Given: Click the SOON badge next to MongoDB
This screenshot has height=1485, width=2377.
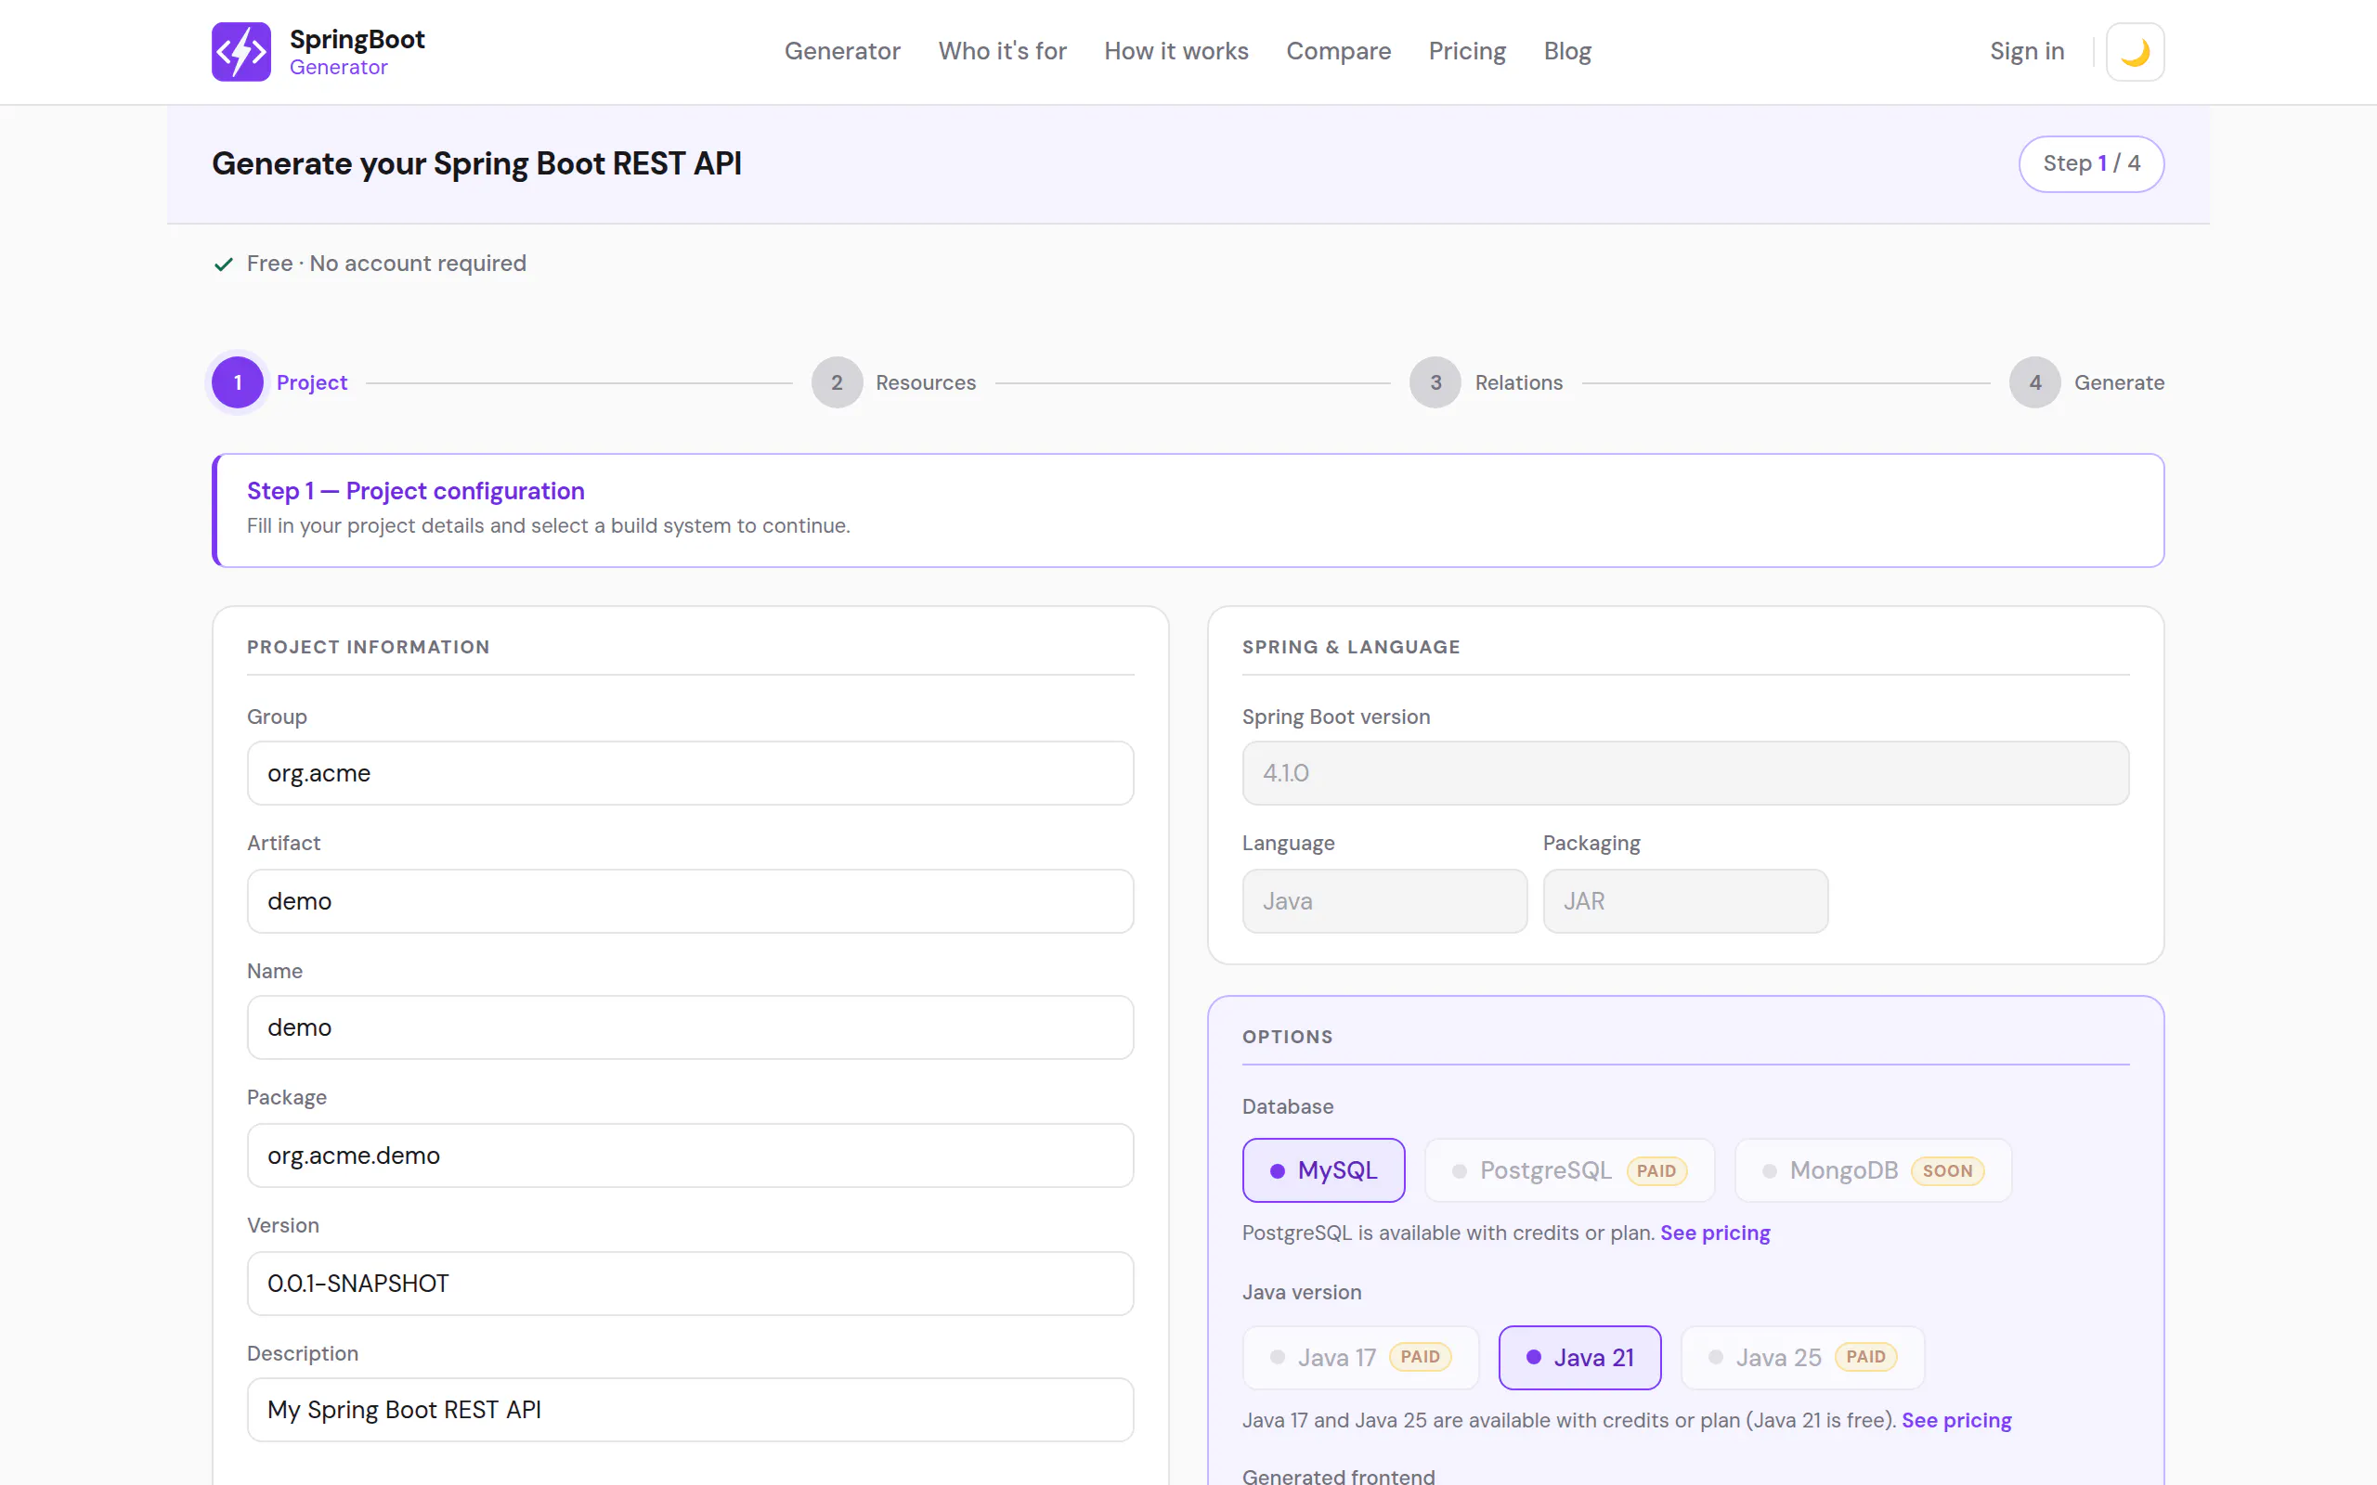Looking at the screenshot, I should point(1947,1169).
